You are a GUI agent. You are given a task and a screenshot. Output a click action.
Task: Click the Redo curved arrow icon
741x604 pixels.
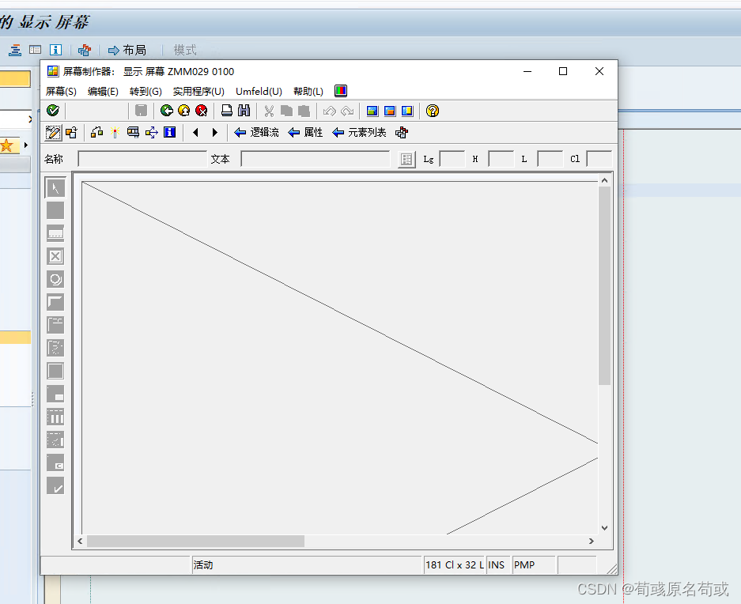click(347, 111)
